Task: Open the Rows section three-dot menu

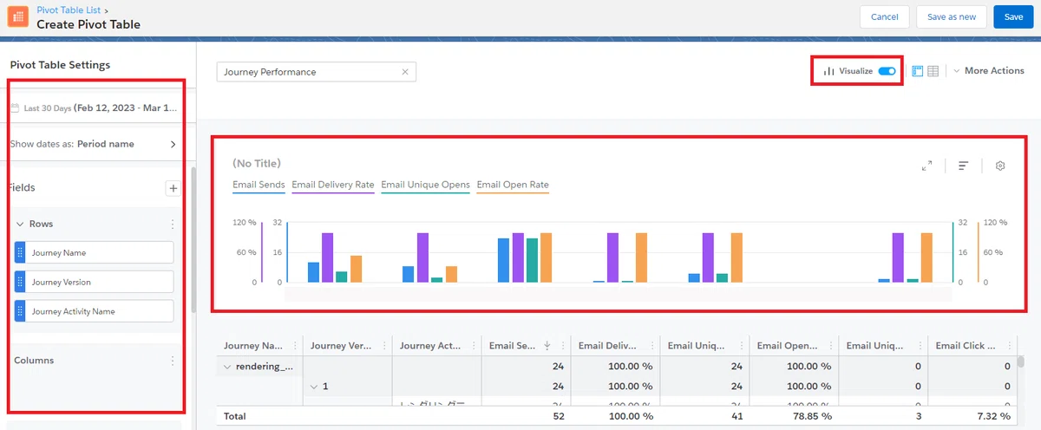Action: [x=173, y=224]
